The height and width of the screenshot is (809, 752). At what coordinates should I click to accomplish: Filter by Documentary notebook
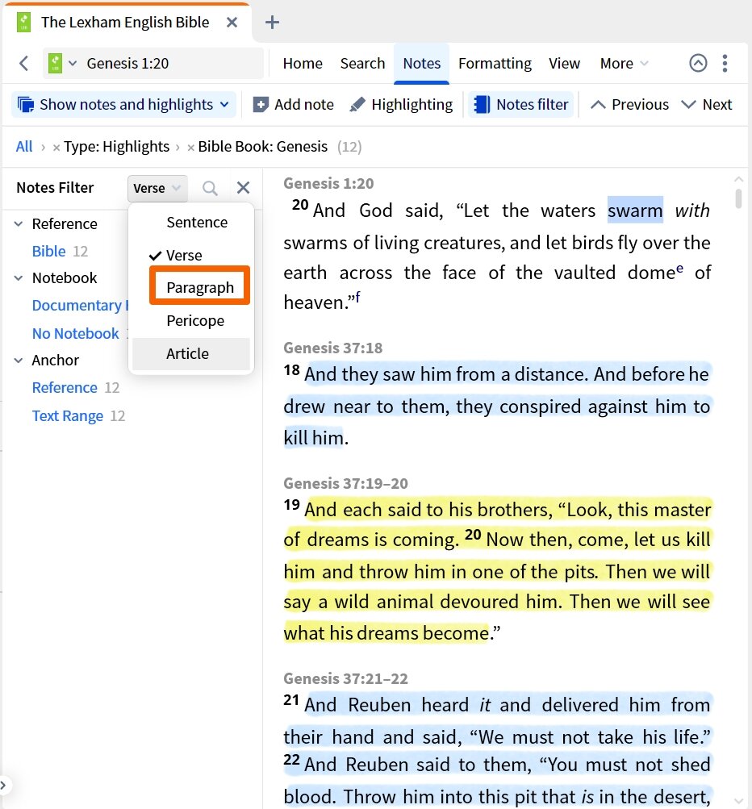click(80, 306)
